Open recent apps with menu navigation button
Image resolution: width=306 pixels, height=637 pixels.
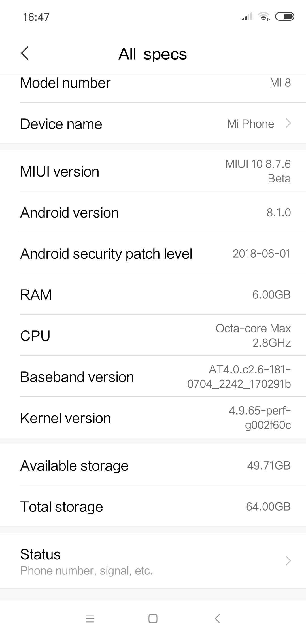coord(90,618)
